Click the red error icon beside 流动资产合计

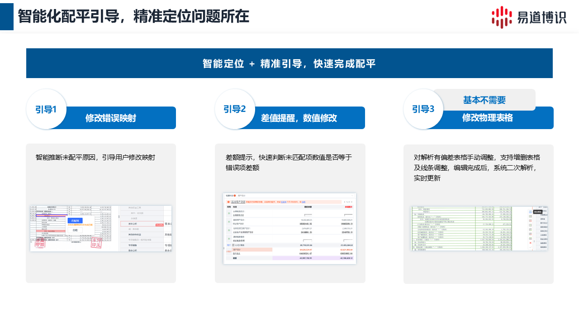(x=228, y=202)
